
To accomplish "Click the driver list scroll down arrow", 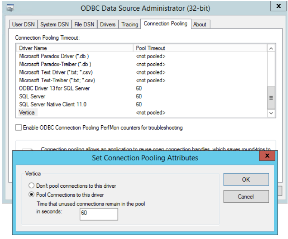I will click(x=271, y=113).
